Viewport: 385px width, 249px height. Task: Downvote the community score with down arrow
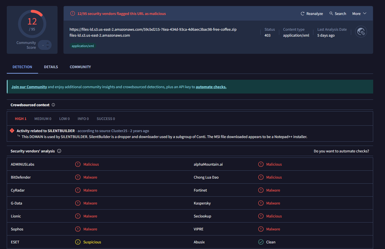(x=47, y=47)
